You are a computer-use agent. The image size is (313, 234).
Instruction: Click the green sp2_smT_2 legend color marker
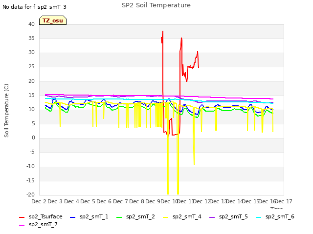119,217
